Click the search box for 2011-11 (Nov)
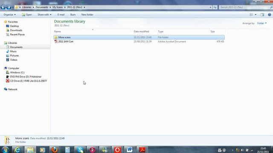Screen dimensions: 273x153 (x=244, y=7)
